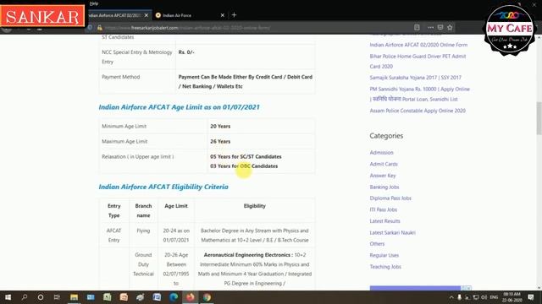The height and width of the screenshot is (304, 542).
Task: Open the Windows Start menu
Action: [x=8, y=297]
